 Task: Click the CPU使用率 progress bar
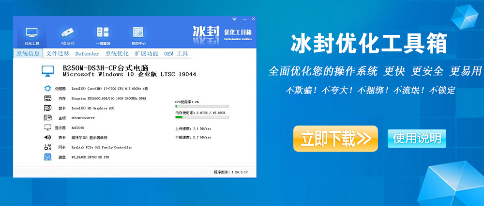pos(201,107)
